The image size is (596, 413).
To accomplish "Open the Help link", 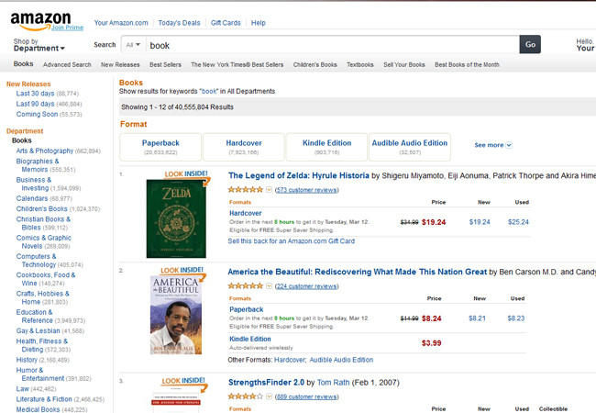I will tap(258, 23).
